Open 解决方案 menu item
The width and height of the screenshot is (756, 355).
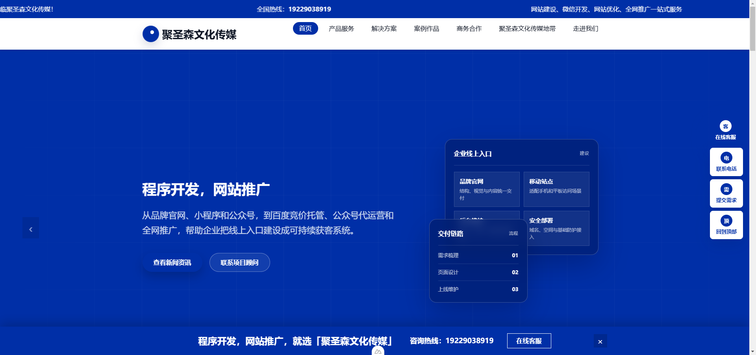pyautogui.click(x=384, y=28)
